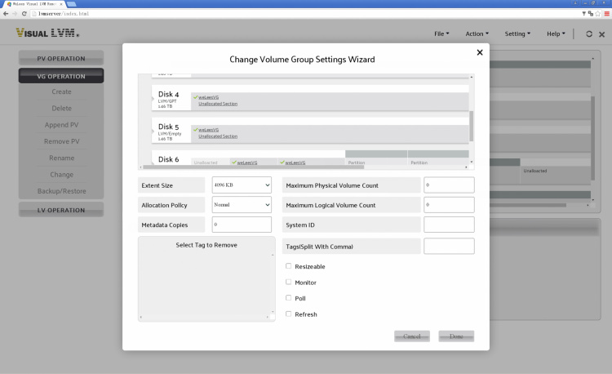Viewport: 612px width, 374px height.
Task: Click the Maximum Physical Volume Count field
Action: [x=449, y=185]
